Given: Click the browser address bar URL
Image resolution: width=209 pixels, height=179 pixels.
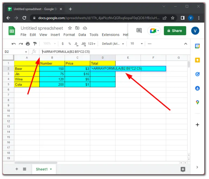Looking at the screenshot, I should tap(99, 18).
